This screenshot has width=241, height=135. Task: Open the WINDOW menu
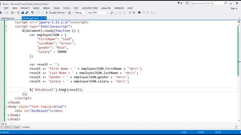tap(119, 8)
